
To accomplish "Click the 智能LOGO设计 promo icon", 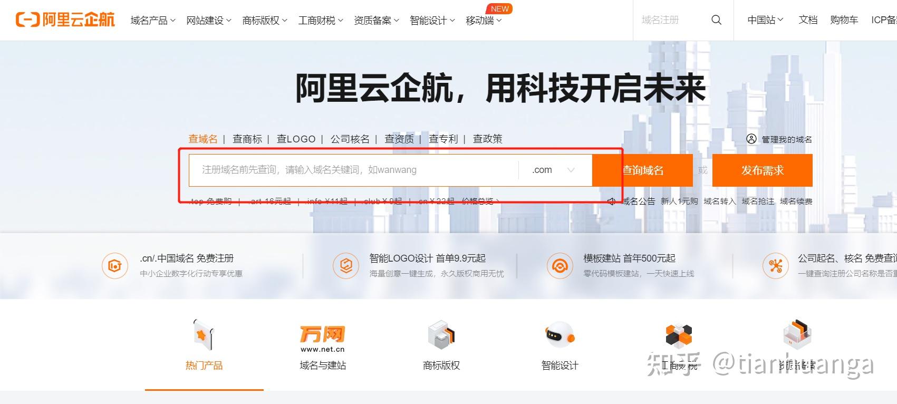I will pos(346,265).
